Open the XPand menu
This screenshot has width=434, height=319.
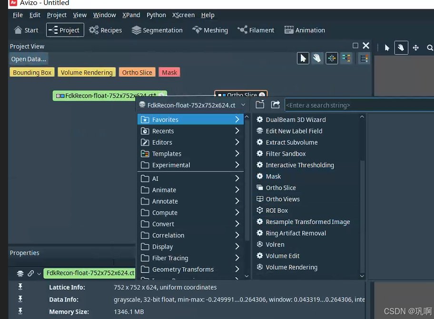click(x=131, y=15)
